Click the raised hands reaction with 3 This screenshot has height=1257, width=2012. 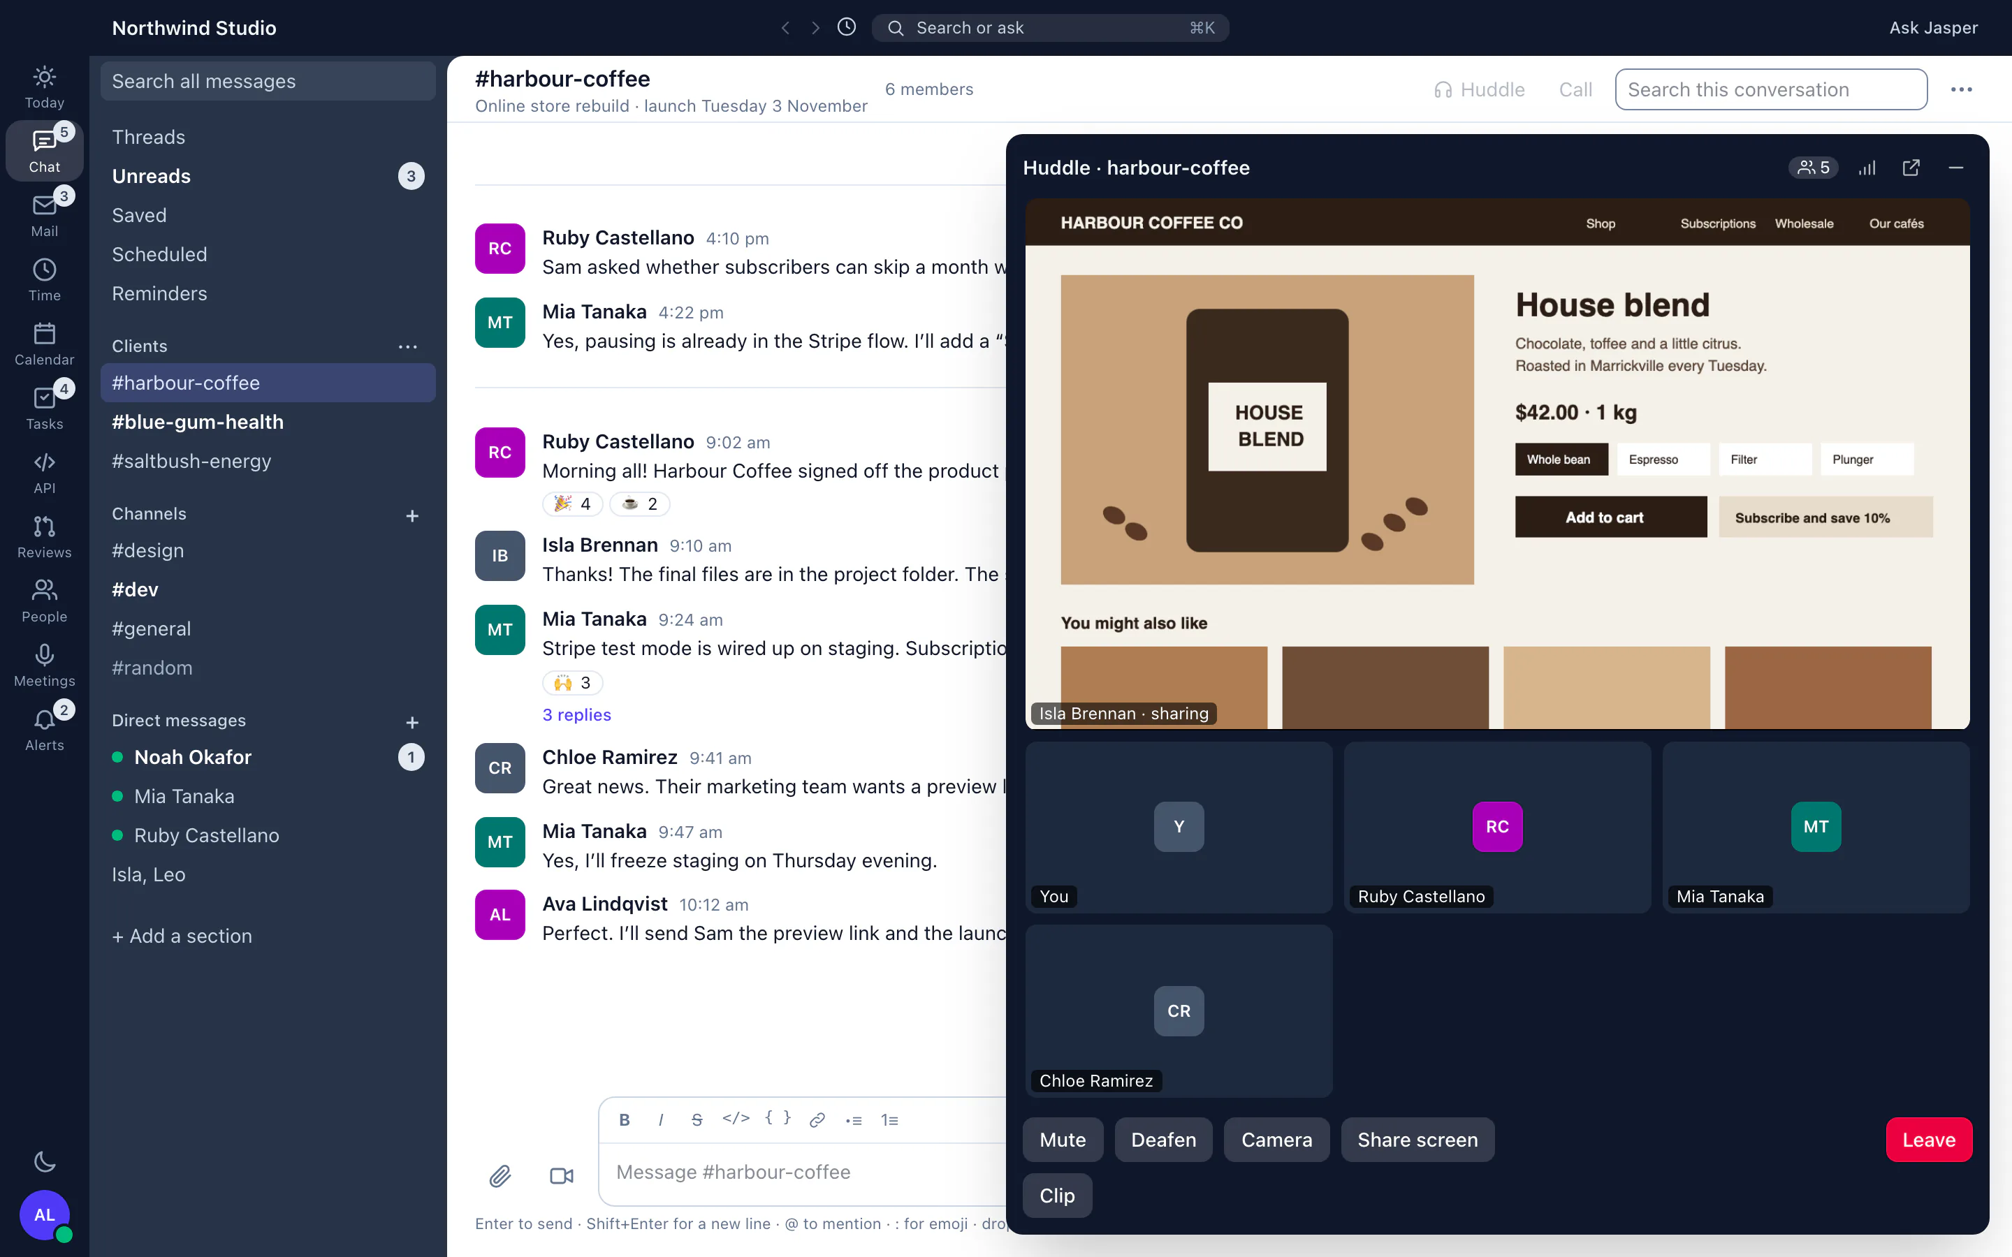point(572,682)
